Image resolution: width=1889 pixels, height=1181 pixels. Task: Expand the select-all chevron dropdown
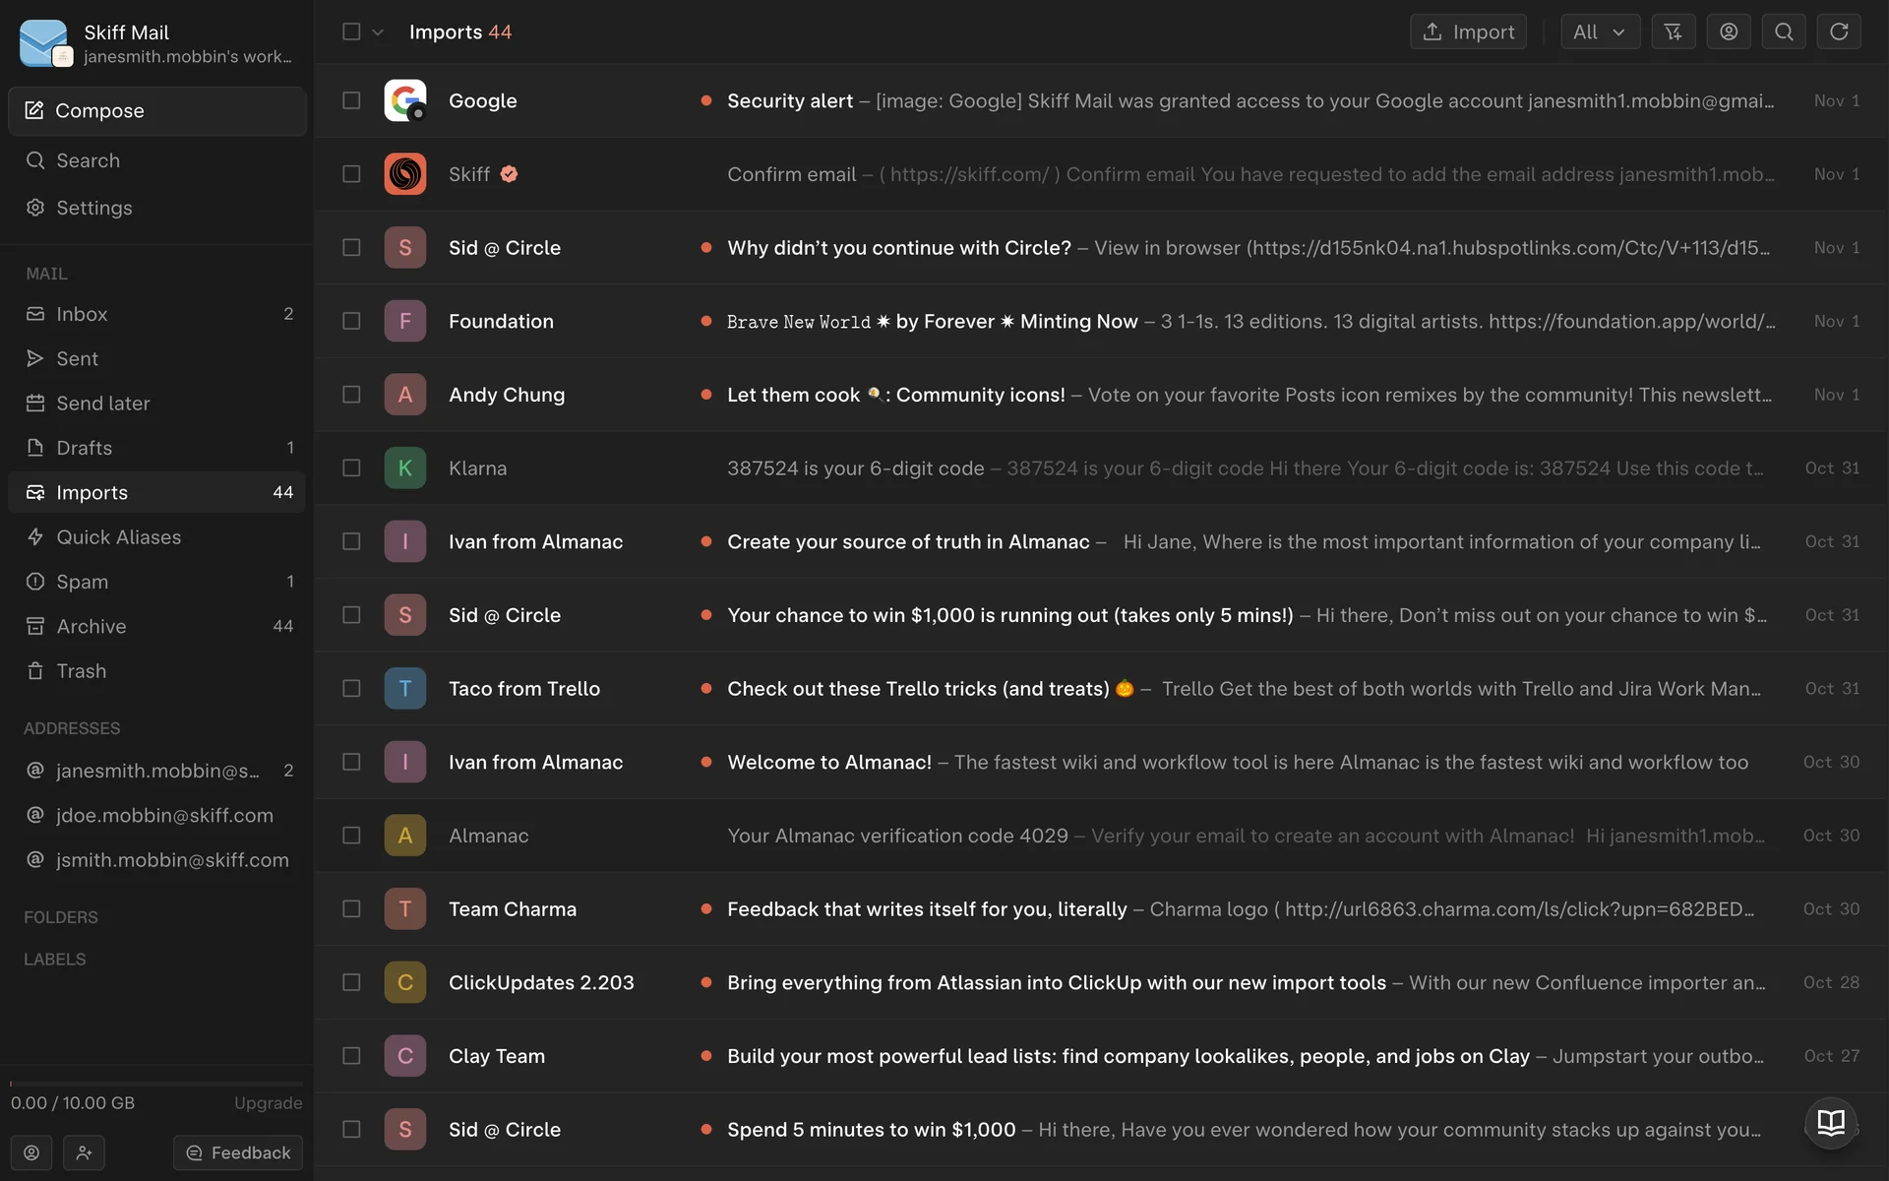[x=378, y=32]
